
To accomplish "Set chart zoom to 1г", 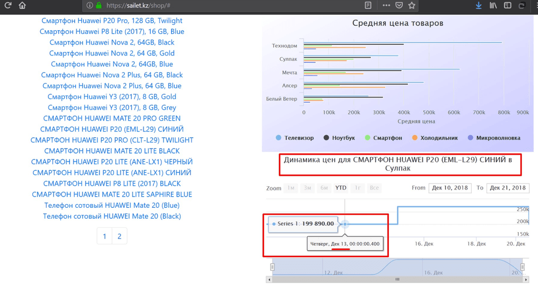I will (x=358, y=188).
